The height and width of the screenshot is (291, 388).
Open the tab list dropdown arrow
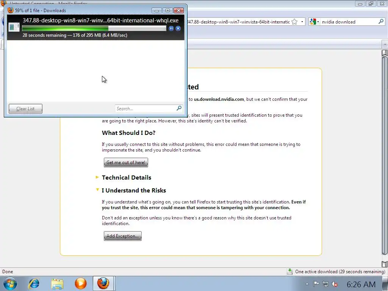[385, 45]
